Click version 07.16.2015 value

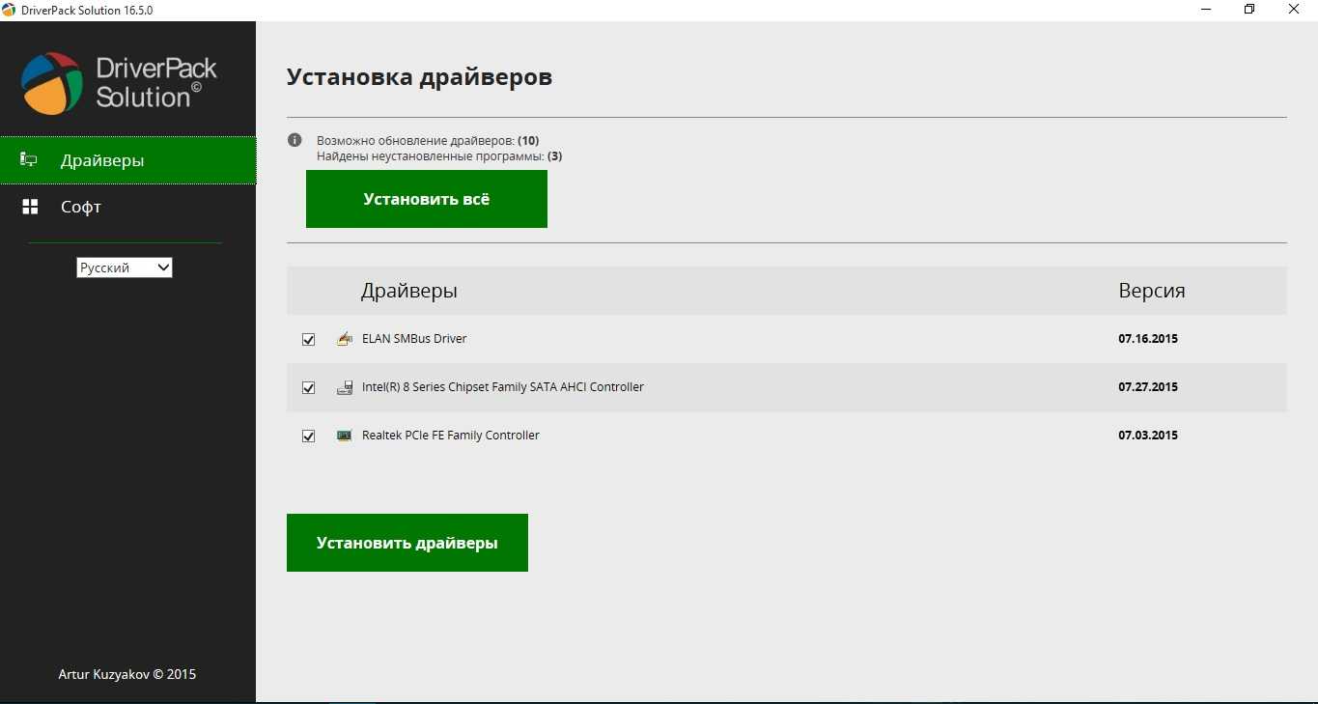click(1148, 339)
